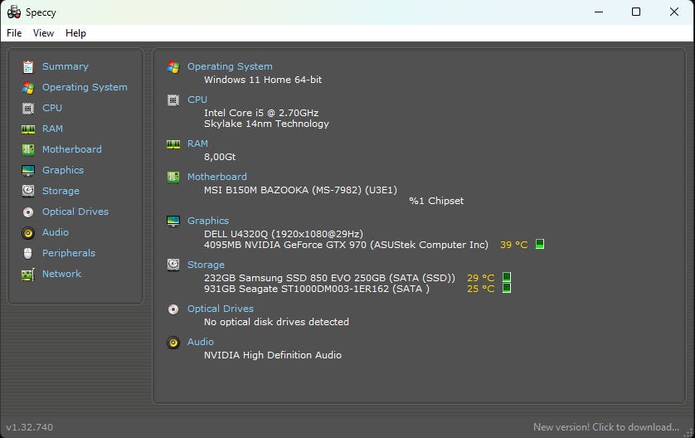Click the RAM stick icon in summary panel
The width and height of the screenshot is (695, 438).
173,144
